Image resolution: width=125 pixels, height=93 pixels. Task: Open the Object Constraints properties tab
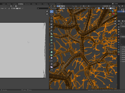click(119, 50)
